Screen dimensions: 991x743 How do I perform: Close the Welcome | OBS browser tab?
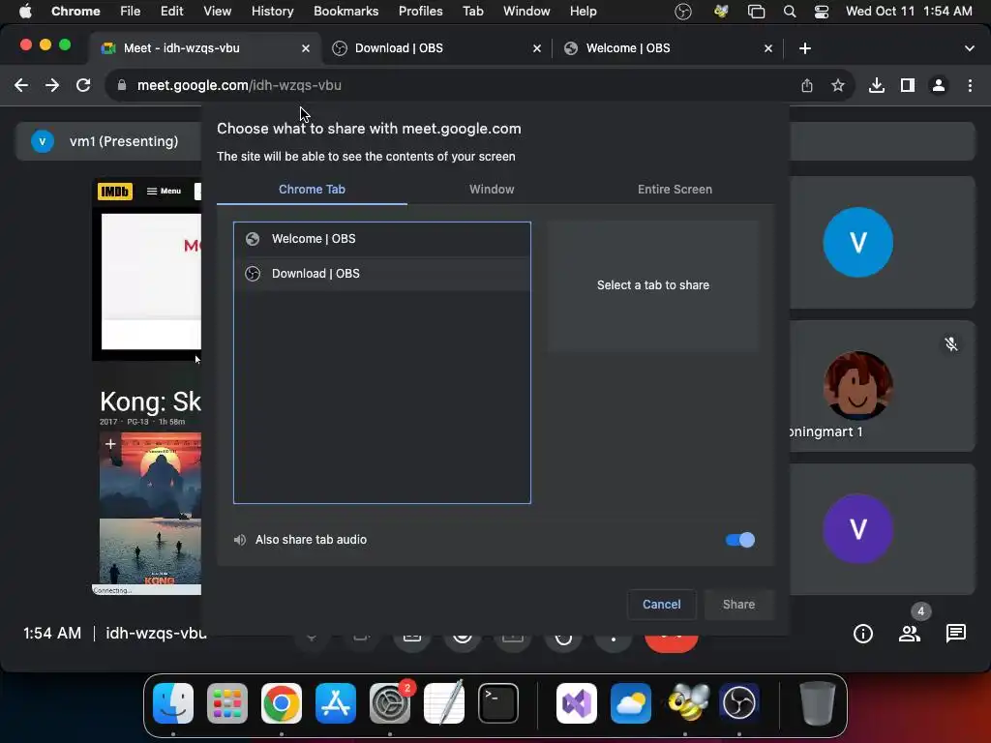768,48
